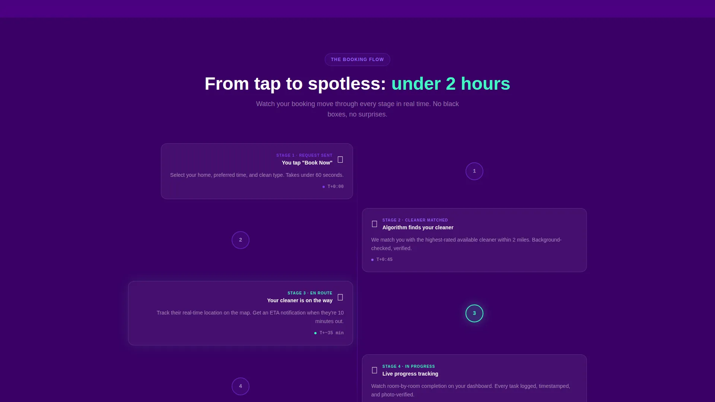The width and height of the screenshot is (715, 402).
Task: Click the 'under 2 hours' heading text
Action: click(x=451, y=84)
